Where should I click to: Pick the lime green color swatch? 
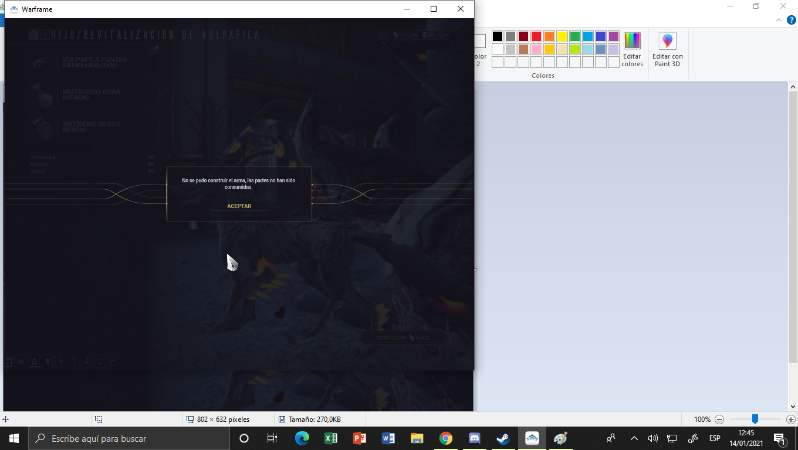pos(575,49)
